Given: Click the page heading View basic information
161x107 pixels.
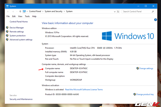Looking at the screenshot, I should coord(67,23).
